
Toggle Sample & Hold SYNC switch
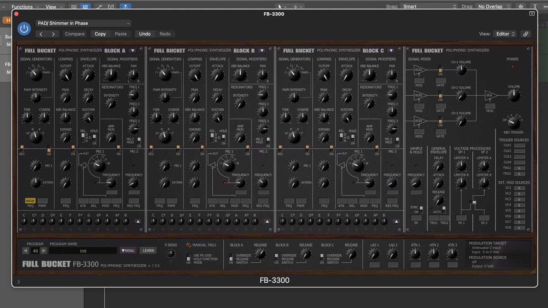coord(421,209)
